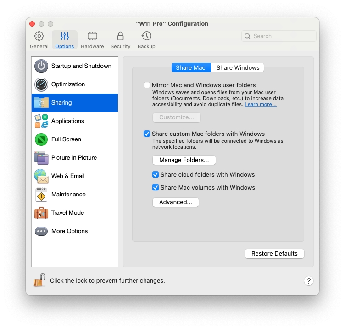345x329 pixels.
Task: Click the Manage Folders... button
Action: [x=184, y=160]
